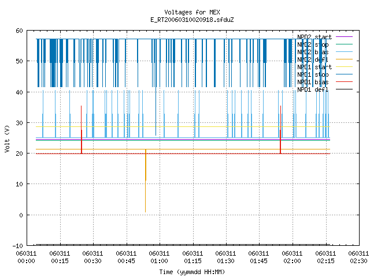The height and width of the screenshot is (277, 370).
Task: Click the x-axis tick label 01:00
Action: pos(160,261)
